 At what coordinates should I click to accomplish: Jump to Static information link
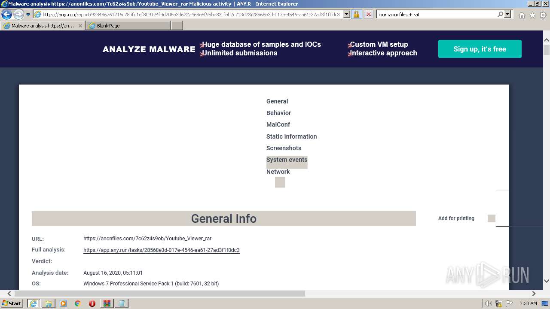tap(291, 136)
